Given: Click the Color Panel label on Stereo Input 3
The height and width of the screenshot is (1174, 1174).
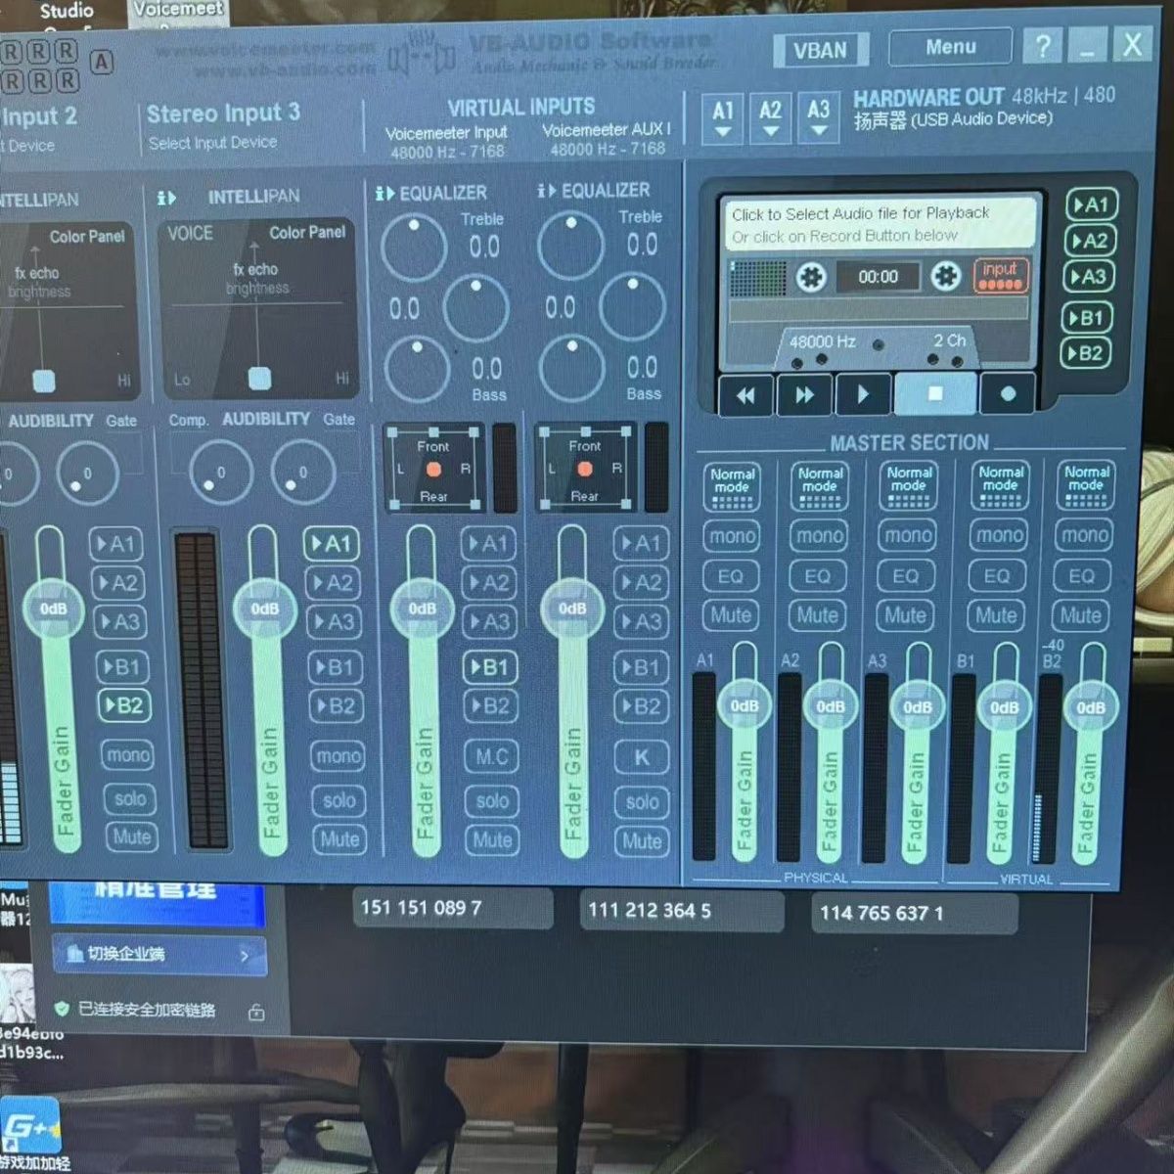Looking at the screenshot, I should (307, 232).
